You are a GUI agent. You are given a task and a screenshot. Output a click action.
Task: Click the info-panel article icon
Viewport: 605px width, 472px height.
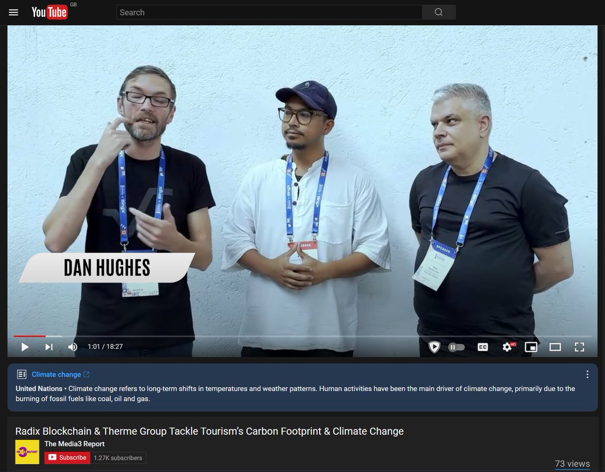22,374
